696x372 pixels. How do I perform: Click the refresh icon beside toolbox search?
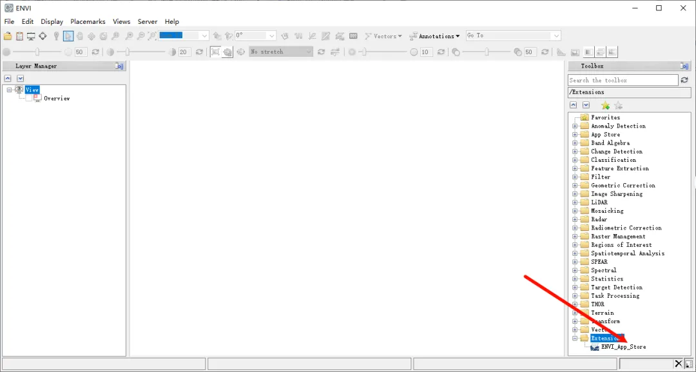click(684, 80)
